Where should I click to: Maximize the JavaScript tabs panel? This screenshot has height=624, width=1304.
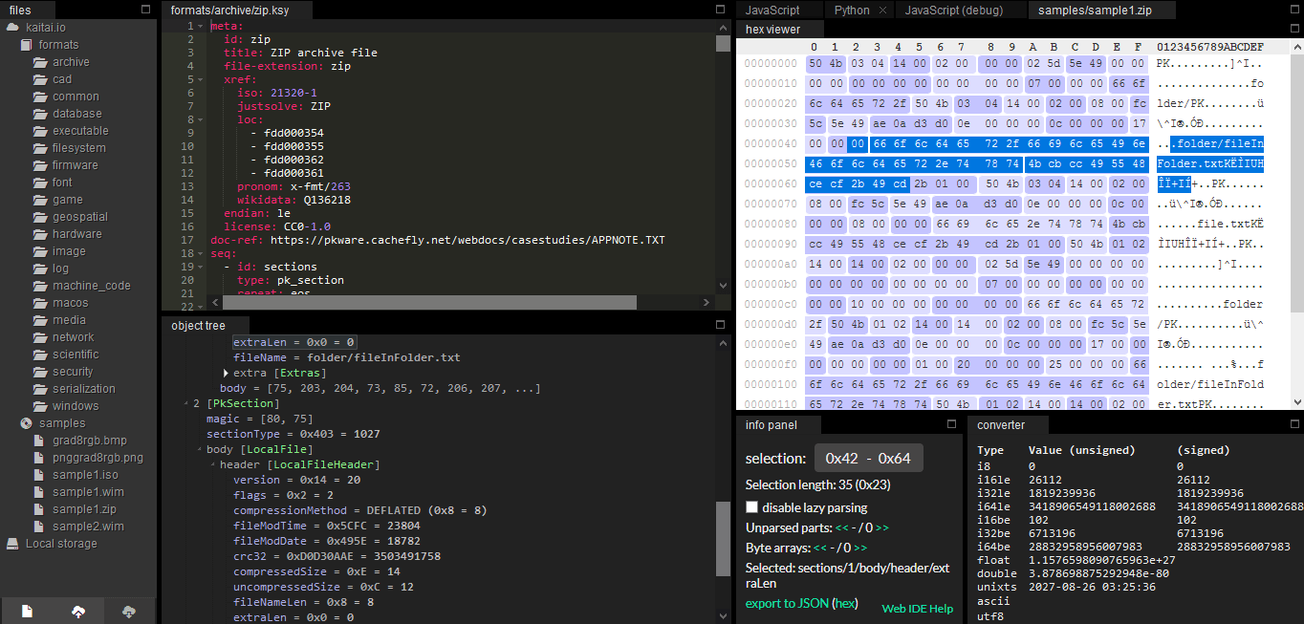click(x=1293, y=10)
